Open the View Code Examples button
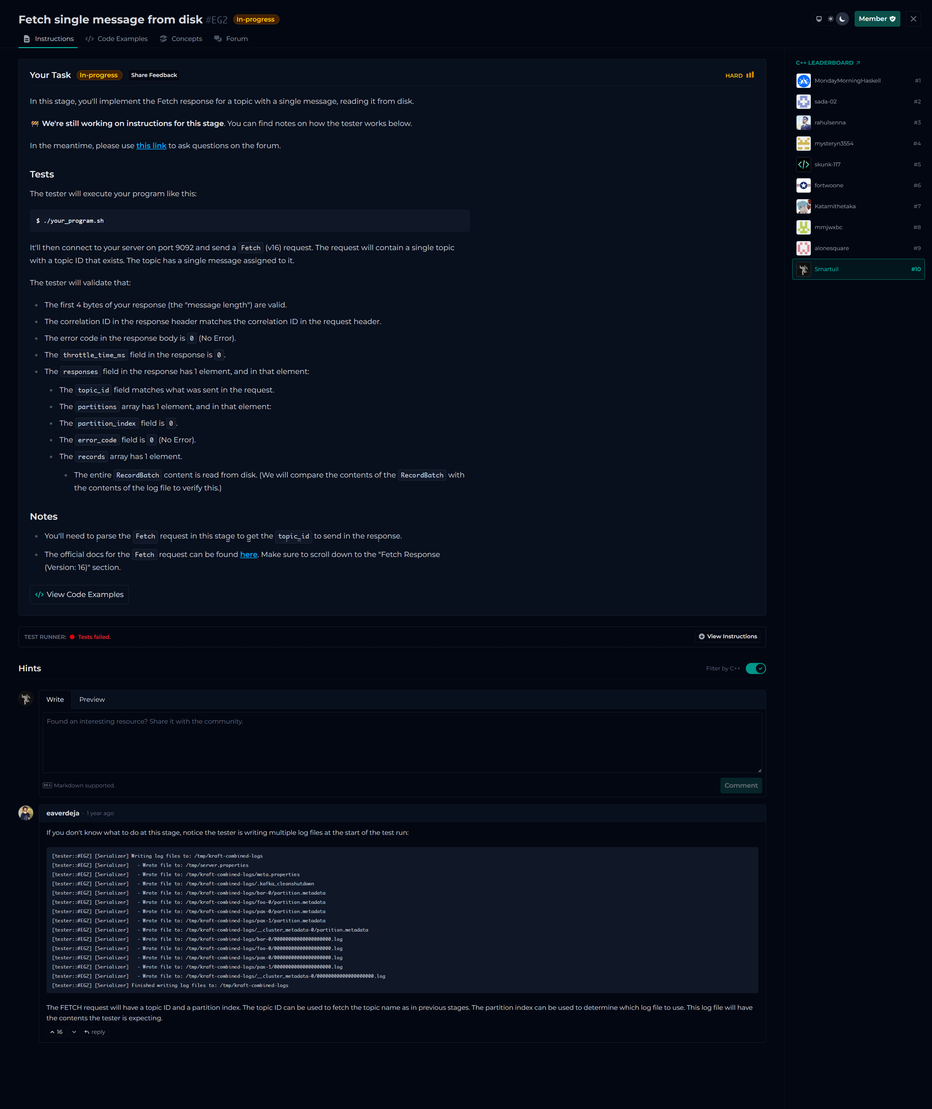This screenshot has width=932, height=1109. (x=79, y=595)
